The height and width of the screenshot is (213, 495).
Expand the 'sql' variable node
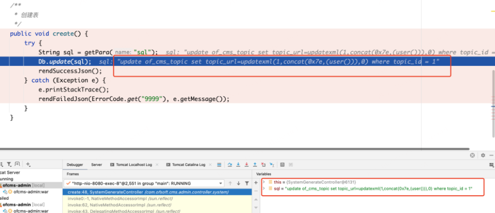point(264,188)
